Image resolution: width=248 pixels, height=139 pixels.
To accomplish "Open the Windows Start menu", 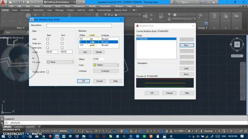I will pyautogui.click(x=3, y=136).
